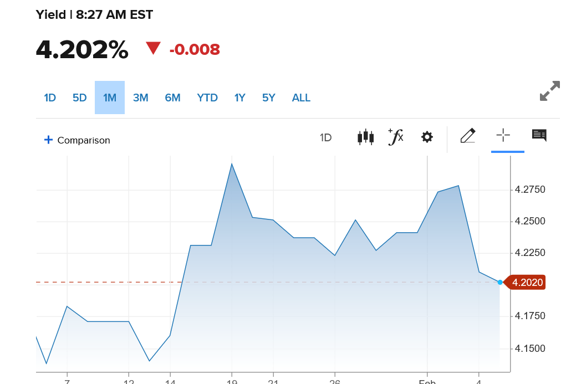This screenshot has width=566, height=384.
Task: Click the highlighted 1M range tab
Action: (x=110, y=98)
